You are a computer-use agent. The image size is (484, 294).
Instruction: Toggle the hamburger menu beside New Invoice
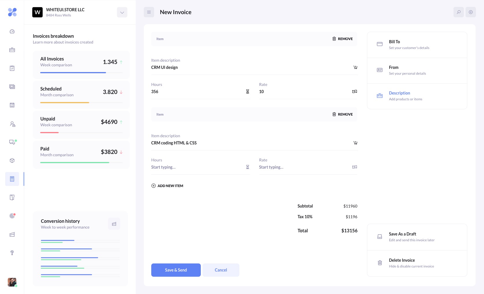149,12
